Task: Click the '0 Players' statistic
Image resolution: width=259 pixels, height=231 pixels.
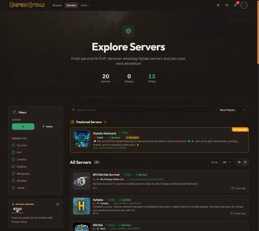Action: (x=129, y=78)
